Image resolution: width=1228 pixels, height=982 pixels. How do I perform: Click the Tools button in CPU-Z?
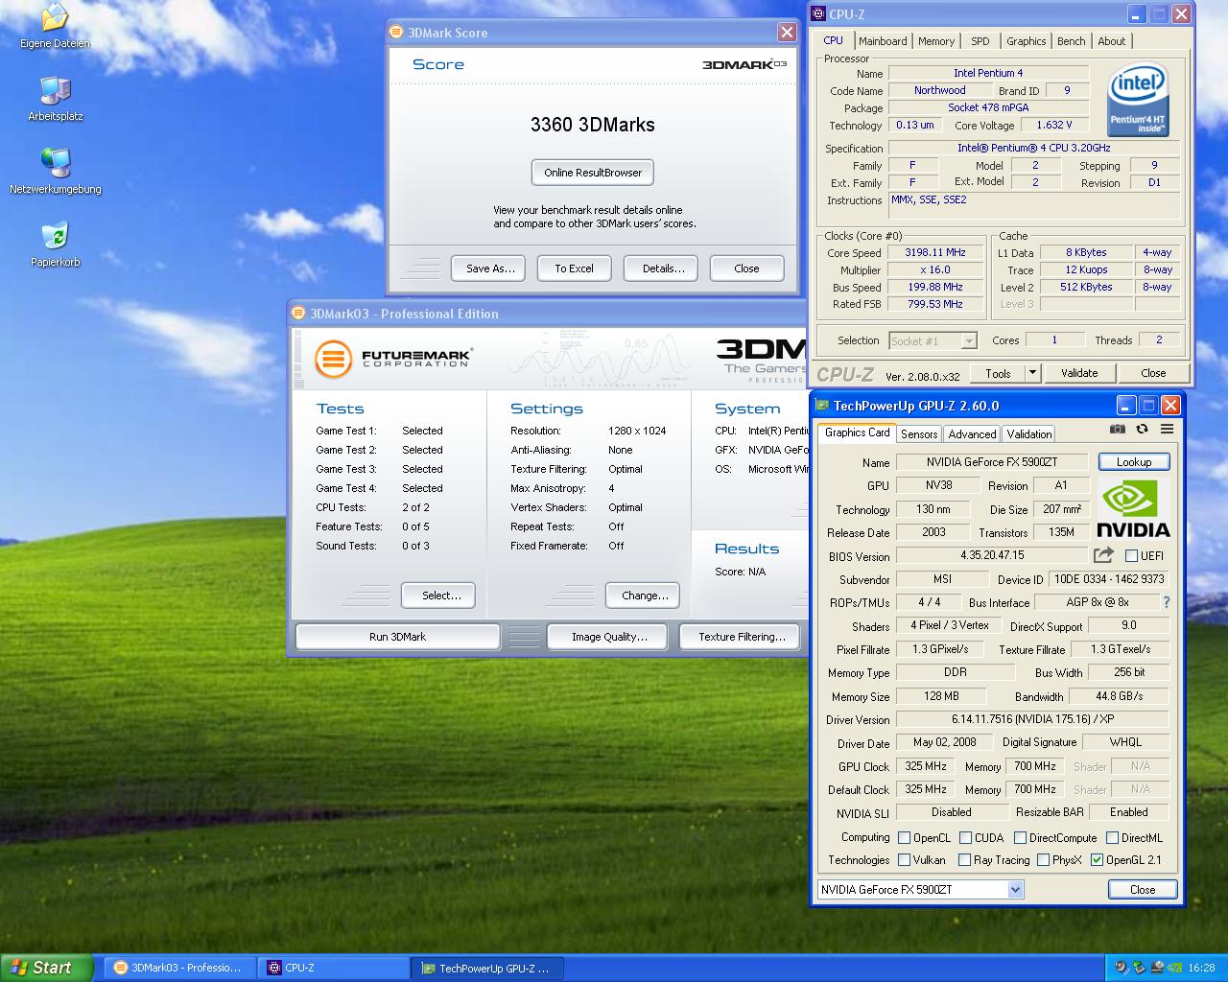pyautogui.click(x=998, y=373)
